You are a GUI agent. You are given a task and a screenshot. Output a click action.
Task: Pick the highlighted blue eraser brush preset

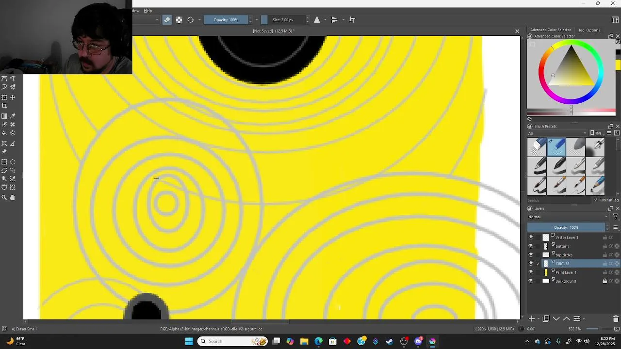pos(556,147)
